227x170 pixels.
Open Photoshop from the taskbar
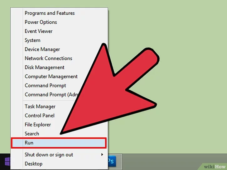[x=112, y=161]
